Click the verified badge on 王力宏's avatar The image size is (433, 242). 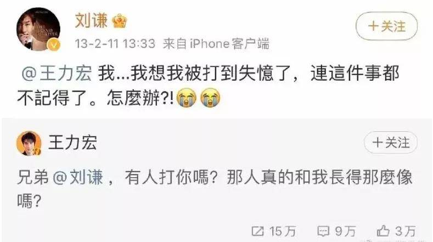click(37, 151)
